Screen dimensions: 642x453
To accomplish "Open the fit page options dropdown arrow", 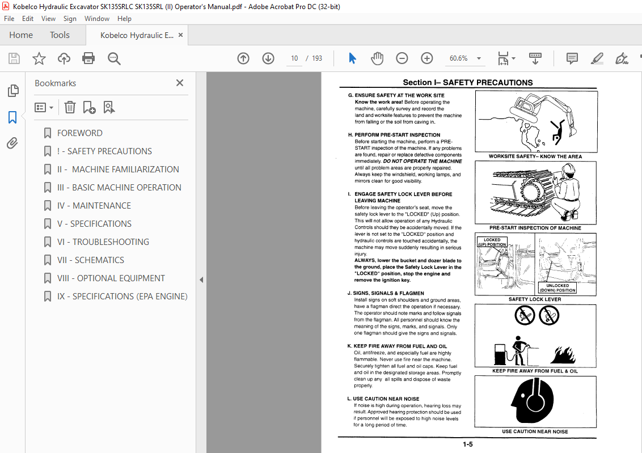I will [x=513, y=58].
